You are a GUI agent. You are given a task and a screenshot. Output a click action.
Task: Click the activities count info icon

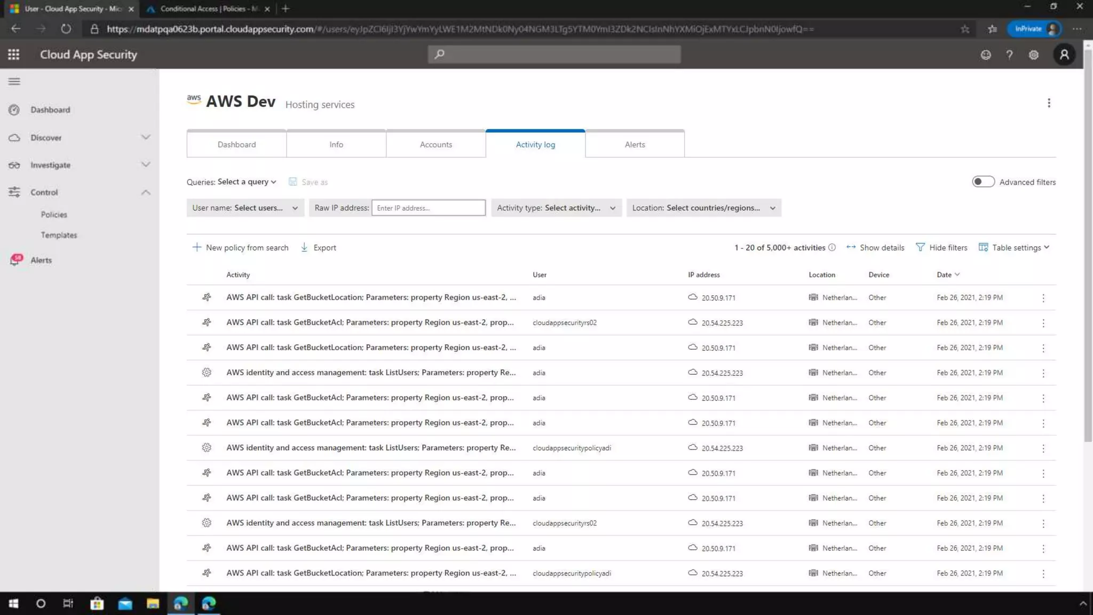[831, 247]
